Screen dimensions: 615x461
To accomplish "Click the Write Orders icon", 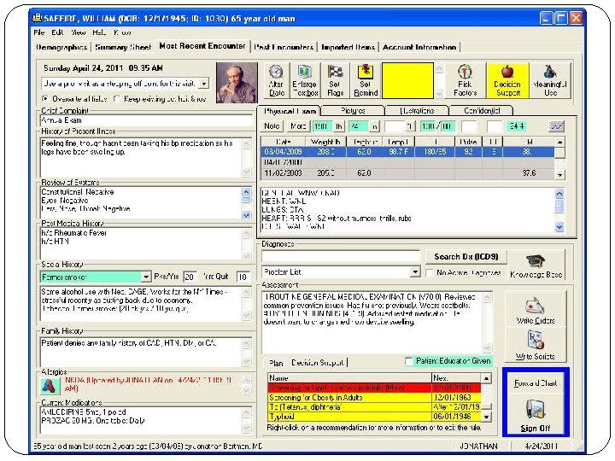I will [x=536, y=306].
